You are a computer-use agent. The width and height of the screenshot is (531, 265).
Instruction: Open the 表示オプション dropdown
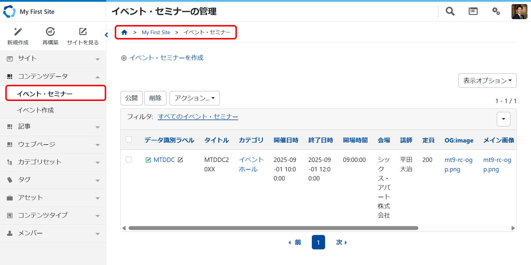tap(487, 81)
